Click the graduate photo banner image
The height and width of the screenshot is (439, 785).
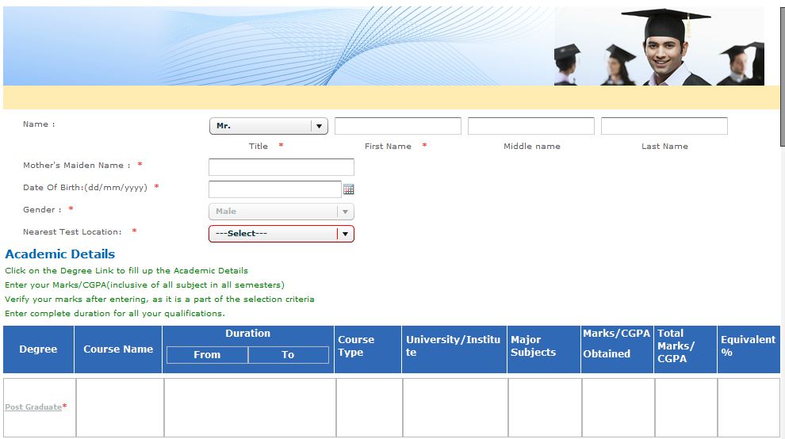(x=659, y=46)
